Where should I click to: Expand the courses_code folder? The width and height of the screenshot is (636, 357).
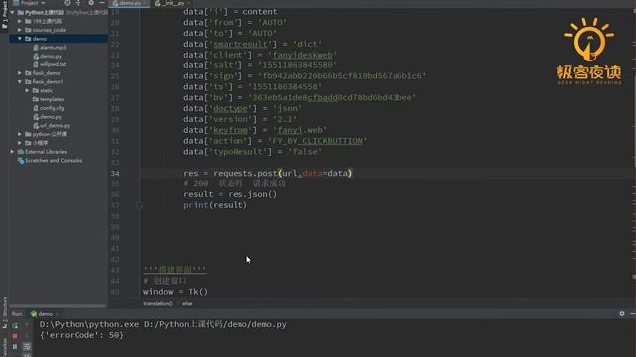click(x=20, y=30)
